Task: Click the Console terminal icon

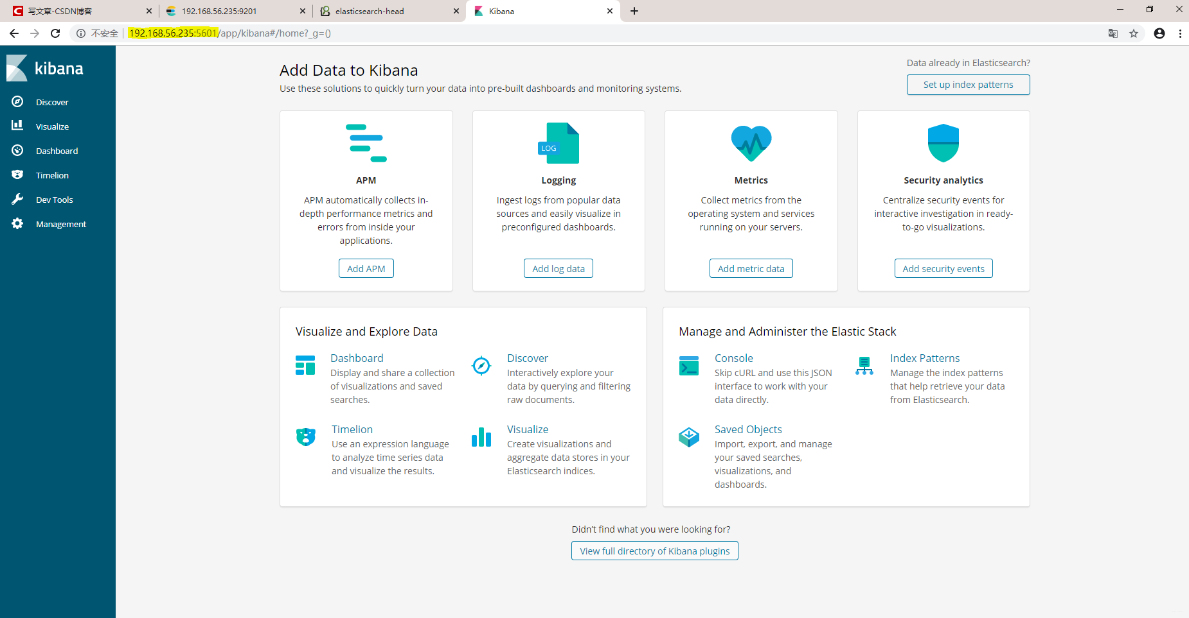Action: pyautogui.click(x=689, y=365)
